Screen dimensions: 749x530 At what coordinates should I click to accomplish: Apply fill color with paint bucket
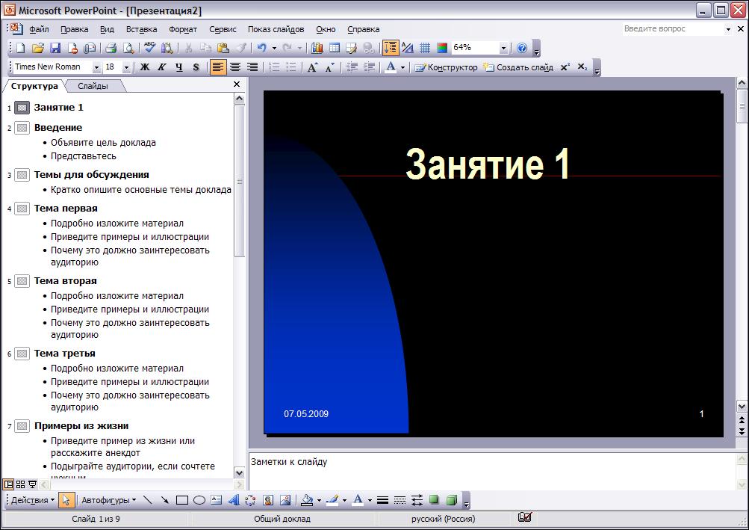307,500
